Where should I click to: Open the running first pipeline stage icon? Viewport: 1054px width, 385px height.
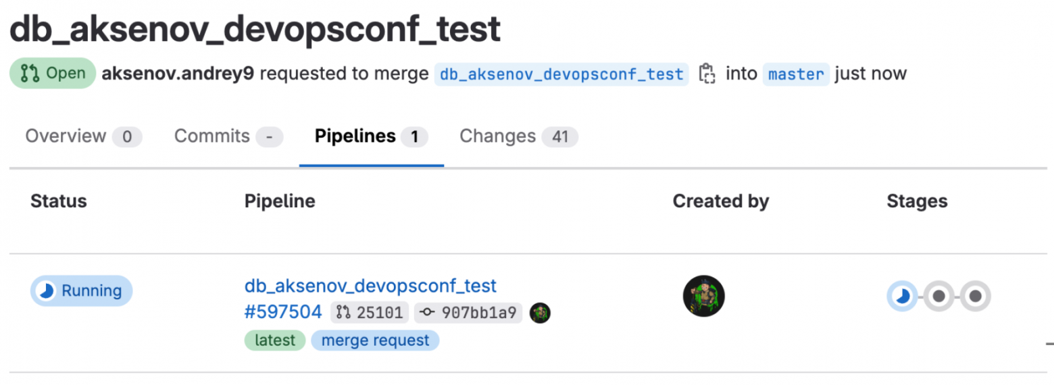tap(902, 296)
